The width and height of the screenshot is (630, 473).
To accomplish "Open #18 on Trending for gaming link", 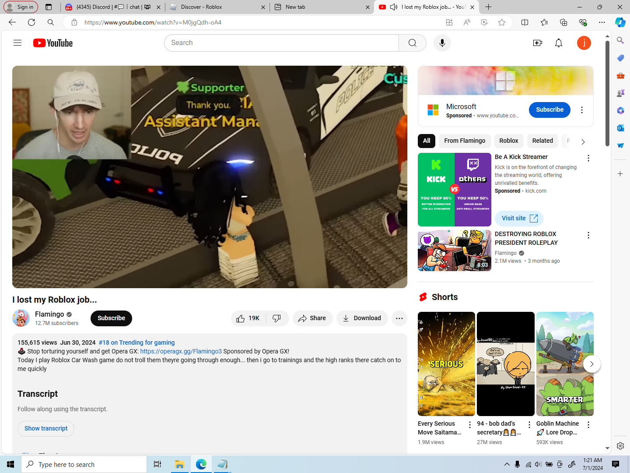I will click(x=136, y=342).
